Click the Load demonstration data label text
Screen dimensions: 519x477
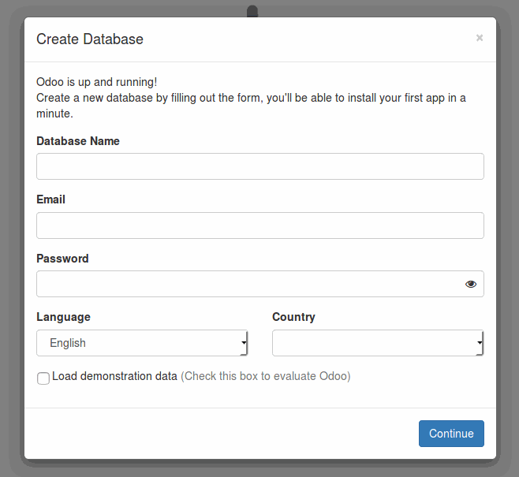tap(114, 376)
